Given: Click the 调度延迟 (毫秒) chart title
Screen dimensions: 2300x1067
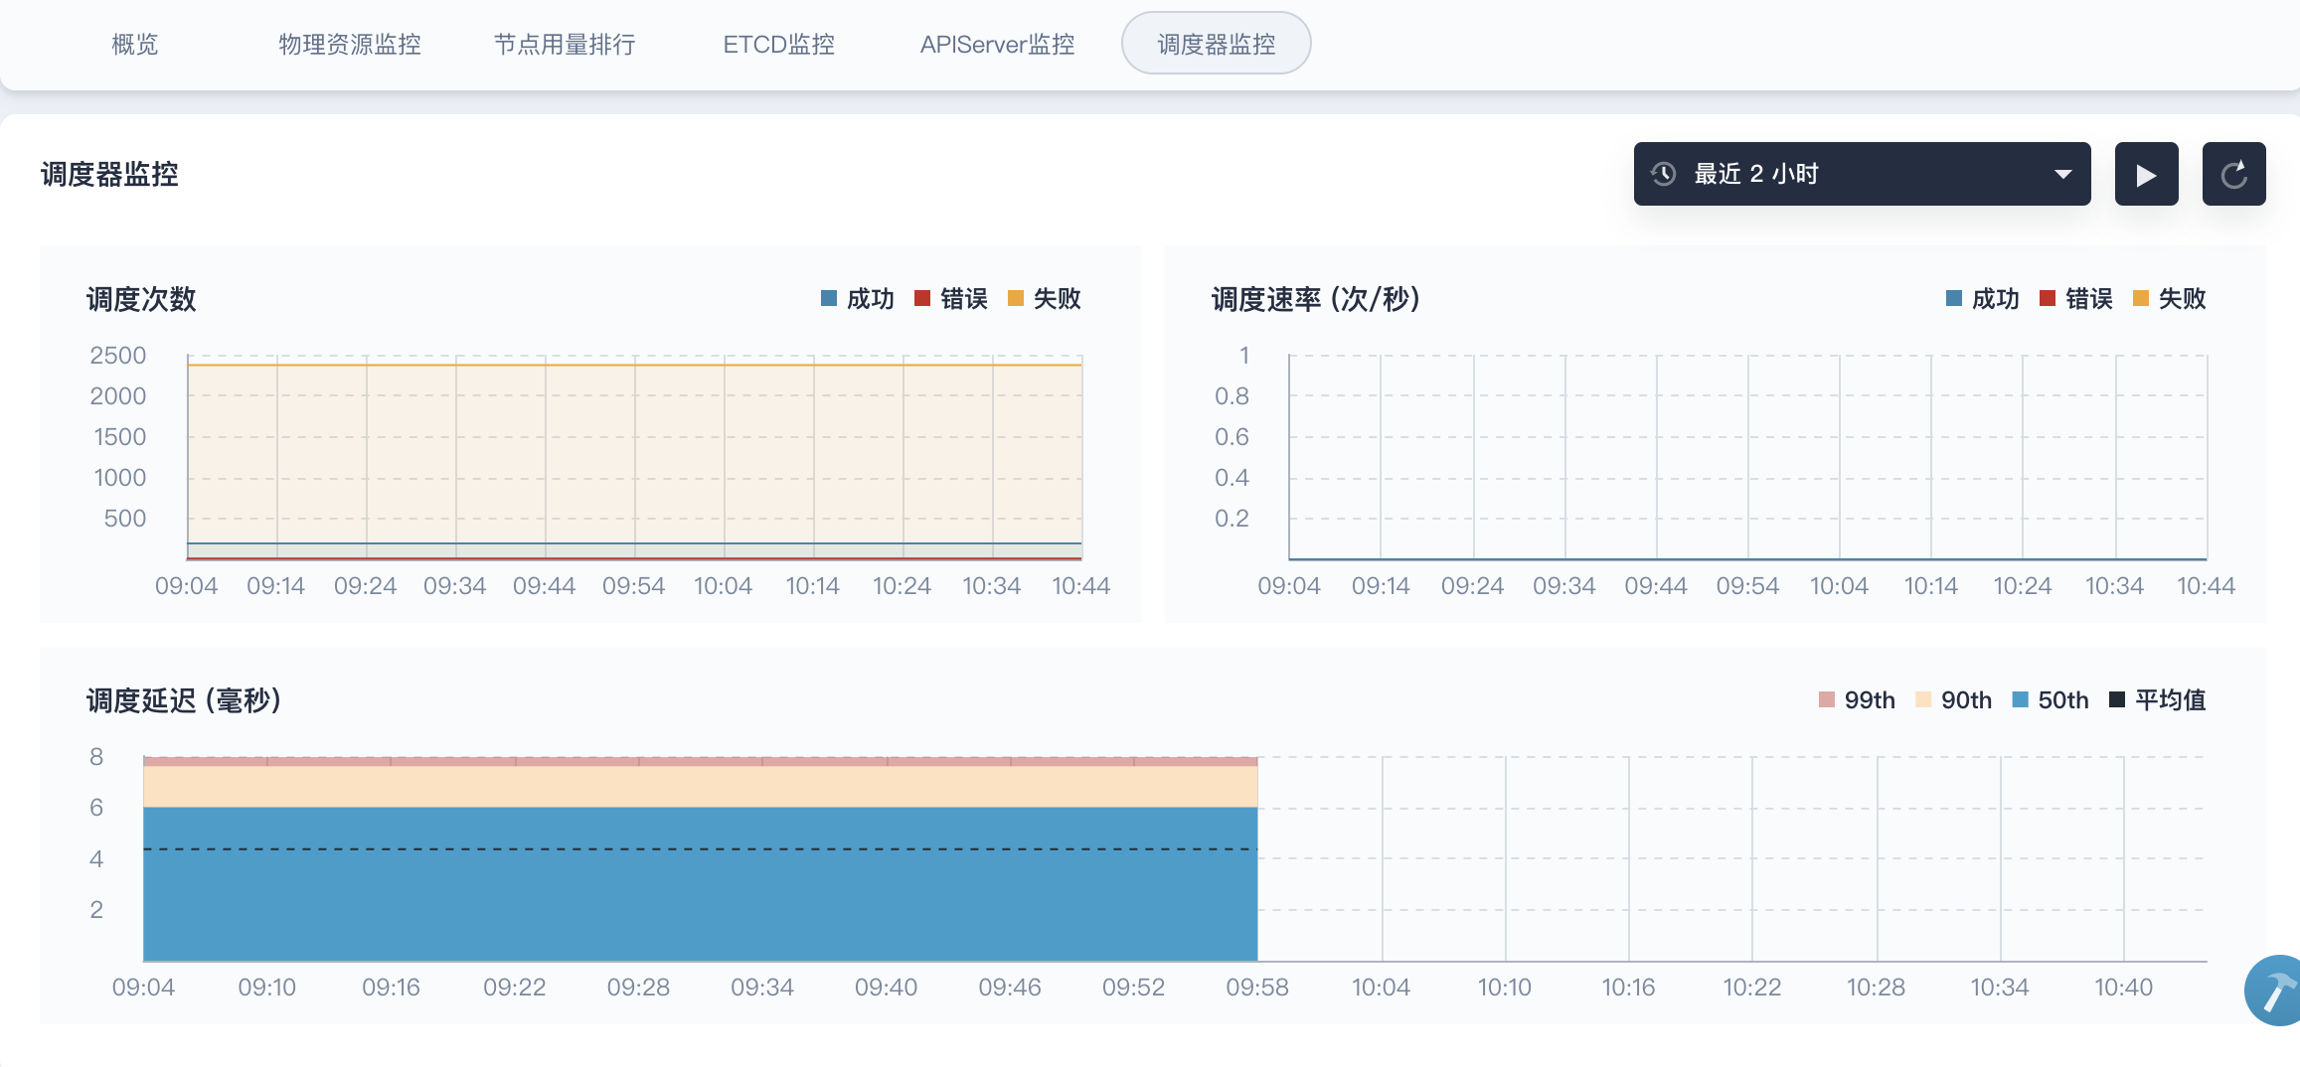Looking at the screenshot, I should tap(184, 700).
